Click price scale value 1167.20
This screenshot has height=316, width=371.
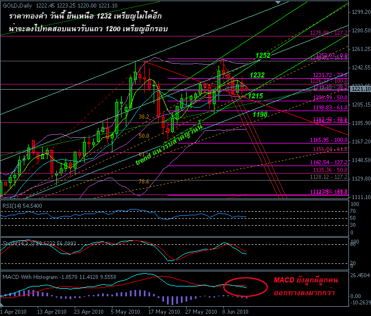[x=361, y=141]
